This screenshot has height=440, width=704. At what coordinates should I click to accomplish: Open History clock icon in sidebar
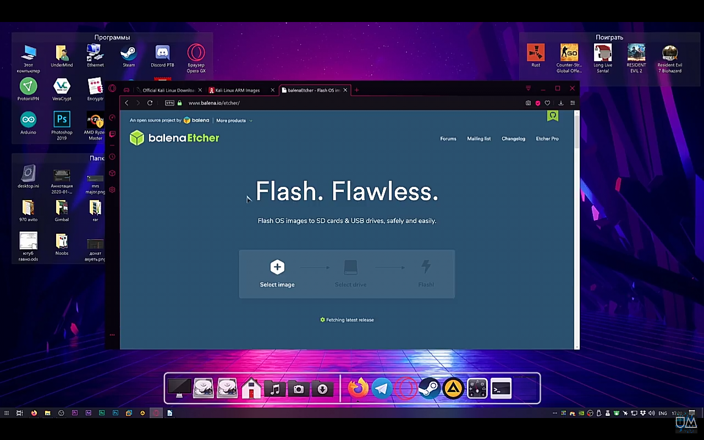coord(112,157)
